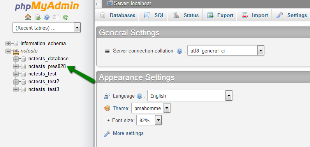Click the Language person icon
310x147 pixels.
coord(107,96)
